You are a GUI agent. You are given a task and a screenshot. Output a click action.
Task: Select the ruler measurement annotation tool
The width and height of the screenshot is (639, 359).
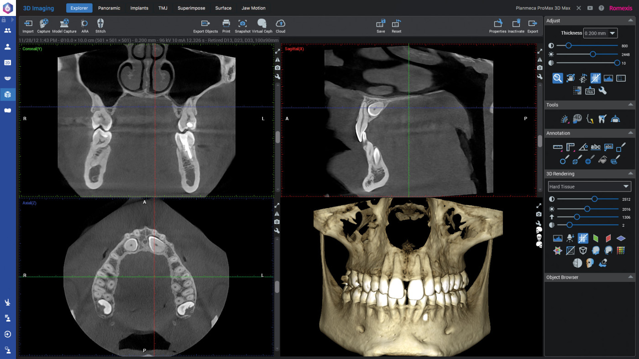pyautogui.click(x=558, y=147)
